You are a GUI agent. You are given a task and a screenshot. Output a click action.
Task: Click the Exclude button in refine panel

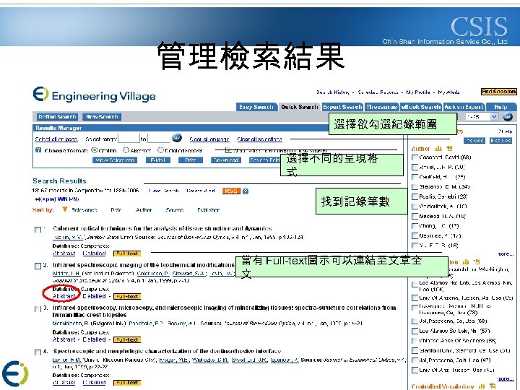click(x=500, y=141)
